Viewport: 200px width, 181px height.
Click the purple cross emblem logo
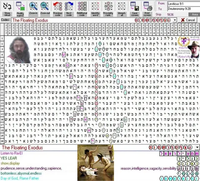[184, 42]
